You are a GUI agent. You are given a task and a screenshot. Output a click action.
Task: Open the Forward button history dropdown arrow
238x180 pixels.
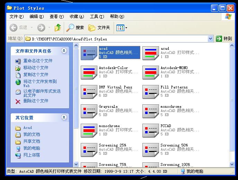(49, 28)
